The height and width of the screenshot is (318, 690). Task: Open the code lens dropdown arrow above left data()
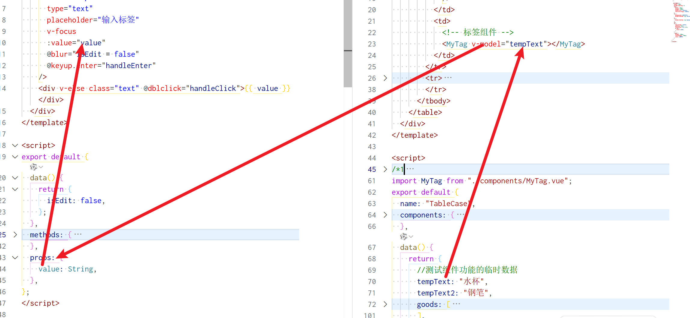click(41, 167)
